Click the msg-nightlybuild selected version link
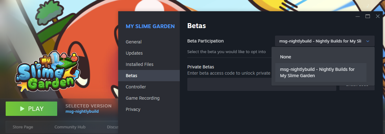The height and width of the screenshot is (134, 385). 82,111
